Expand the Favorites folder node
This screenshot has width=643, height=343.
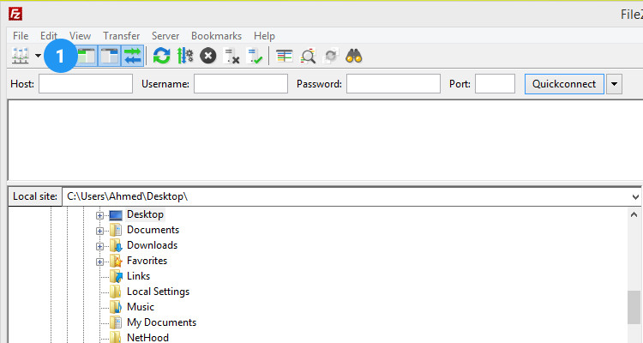tap(99, 262)
